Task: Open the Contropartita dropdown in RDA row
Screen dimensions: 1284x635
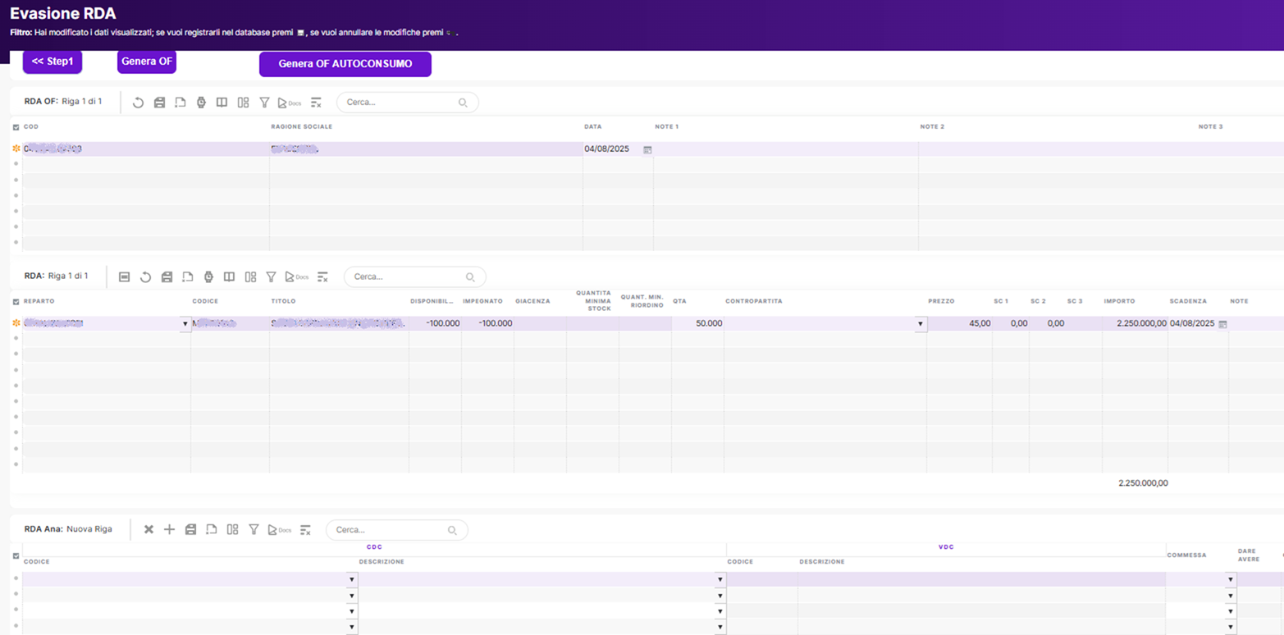Action: point(920,324)
